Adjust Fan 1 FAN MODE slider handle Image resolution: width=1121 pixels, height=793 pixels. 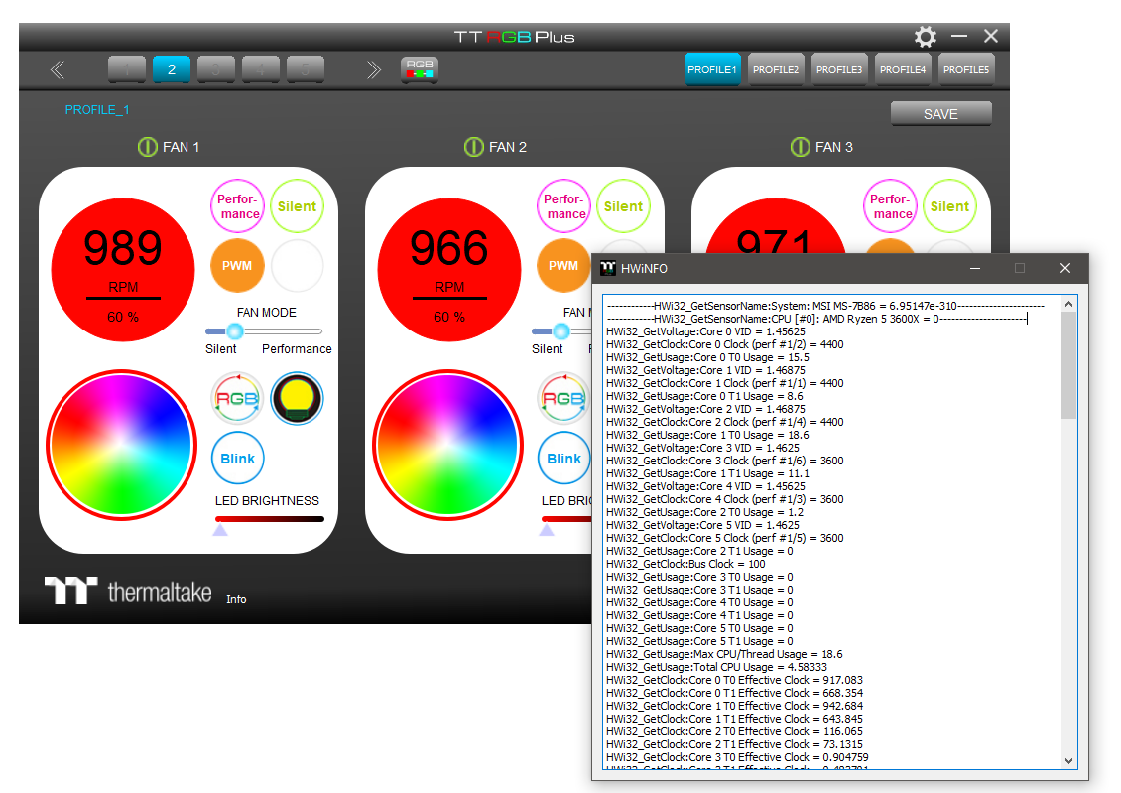234,331
